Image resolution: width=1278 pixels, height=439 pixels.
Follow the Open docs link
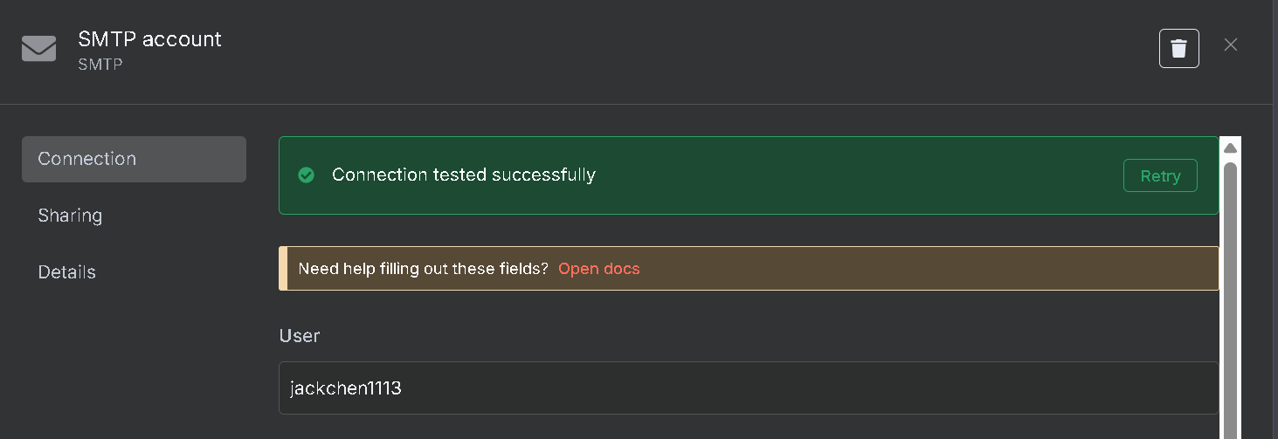pyautogui.click(x=598, y=269)
